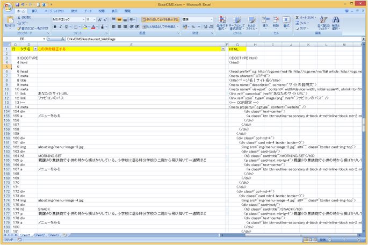Screen dimensions: 368x245
Task: Toggle italic formatting
Action: tap(61, 27)
